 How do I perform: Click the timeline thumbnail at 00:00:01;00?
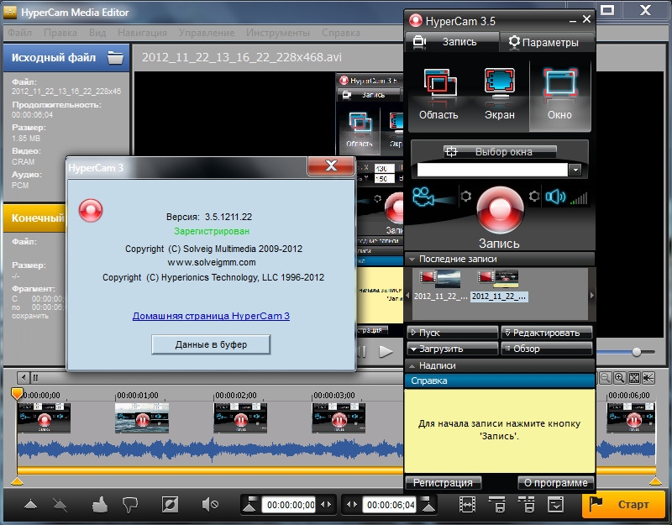point(142,417)
